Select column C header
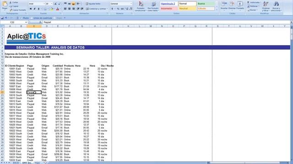Image resolution: width=293 pixels, height=164 pixels. coord(34,26)
